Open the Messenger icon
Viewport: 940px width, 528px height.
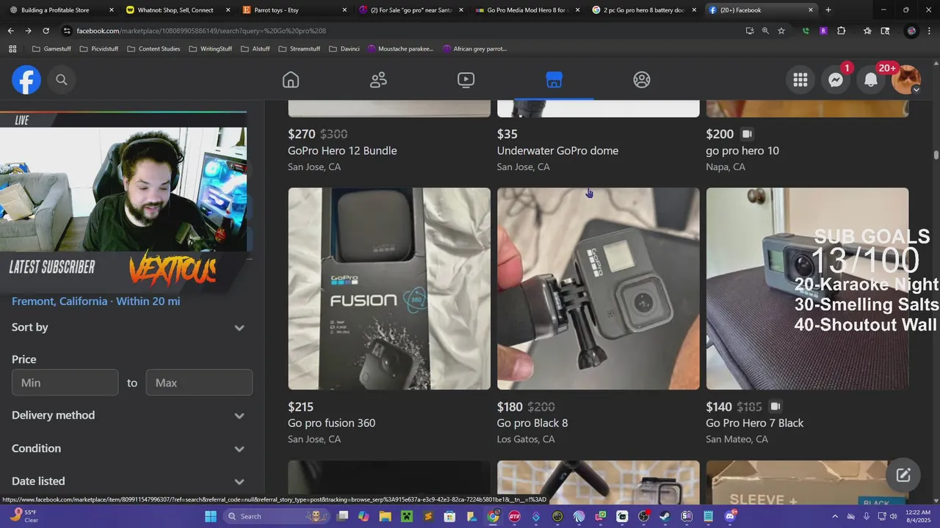click(836, 80)
